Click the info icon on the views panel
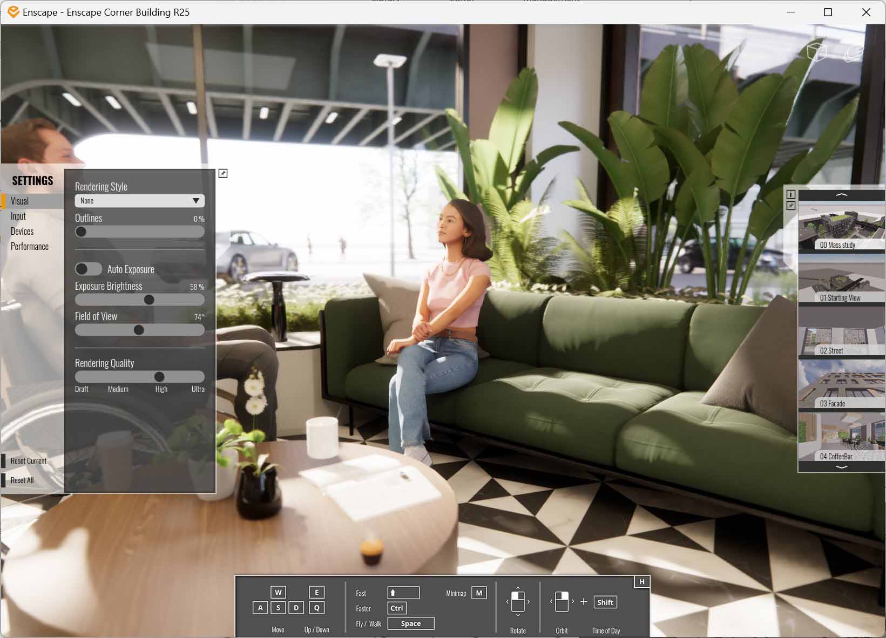 click(792, 195)
